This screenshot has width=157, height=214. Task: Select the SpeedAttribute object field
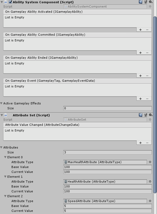(x=105, y=201)
